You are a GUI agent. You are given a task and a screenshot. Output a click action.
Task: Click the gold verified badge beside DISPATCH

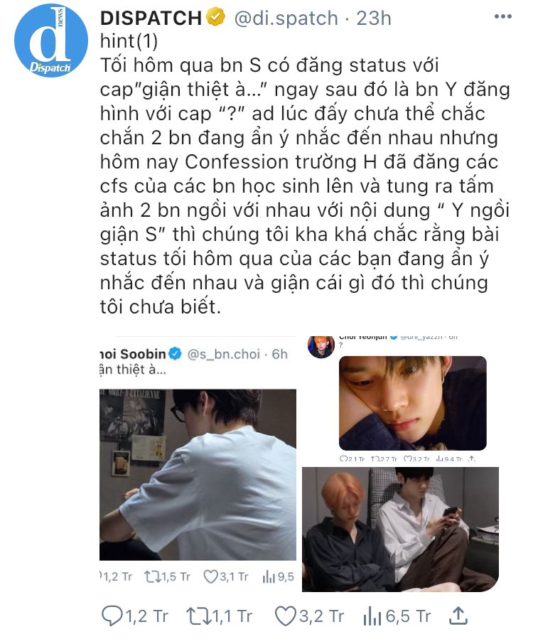pyautogui.click(x=216, y=18)
